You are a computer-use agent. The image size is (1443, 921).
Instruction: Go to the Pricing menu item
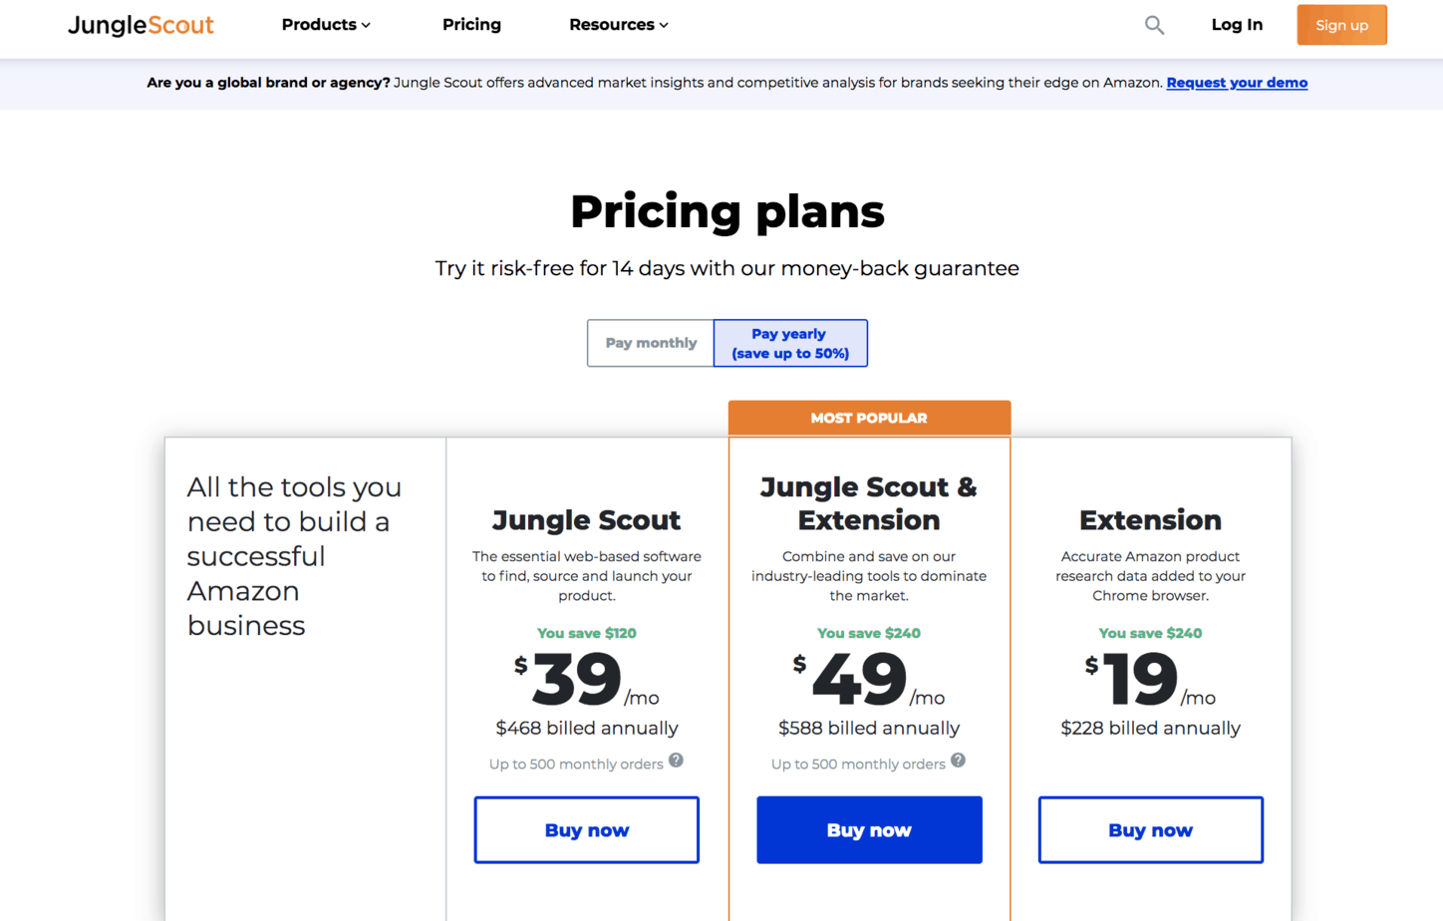coord(471,25)
